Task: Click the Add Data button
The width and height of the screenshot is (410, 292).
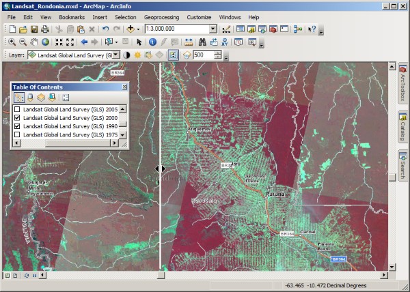Action: [x=131, y=29]
